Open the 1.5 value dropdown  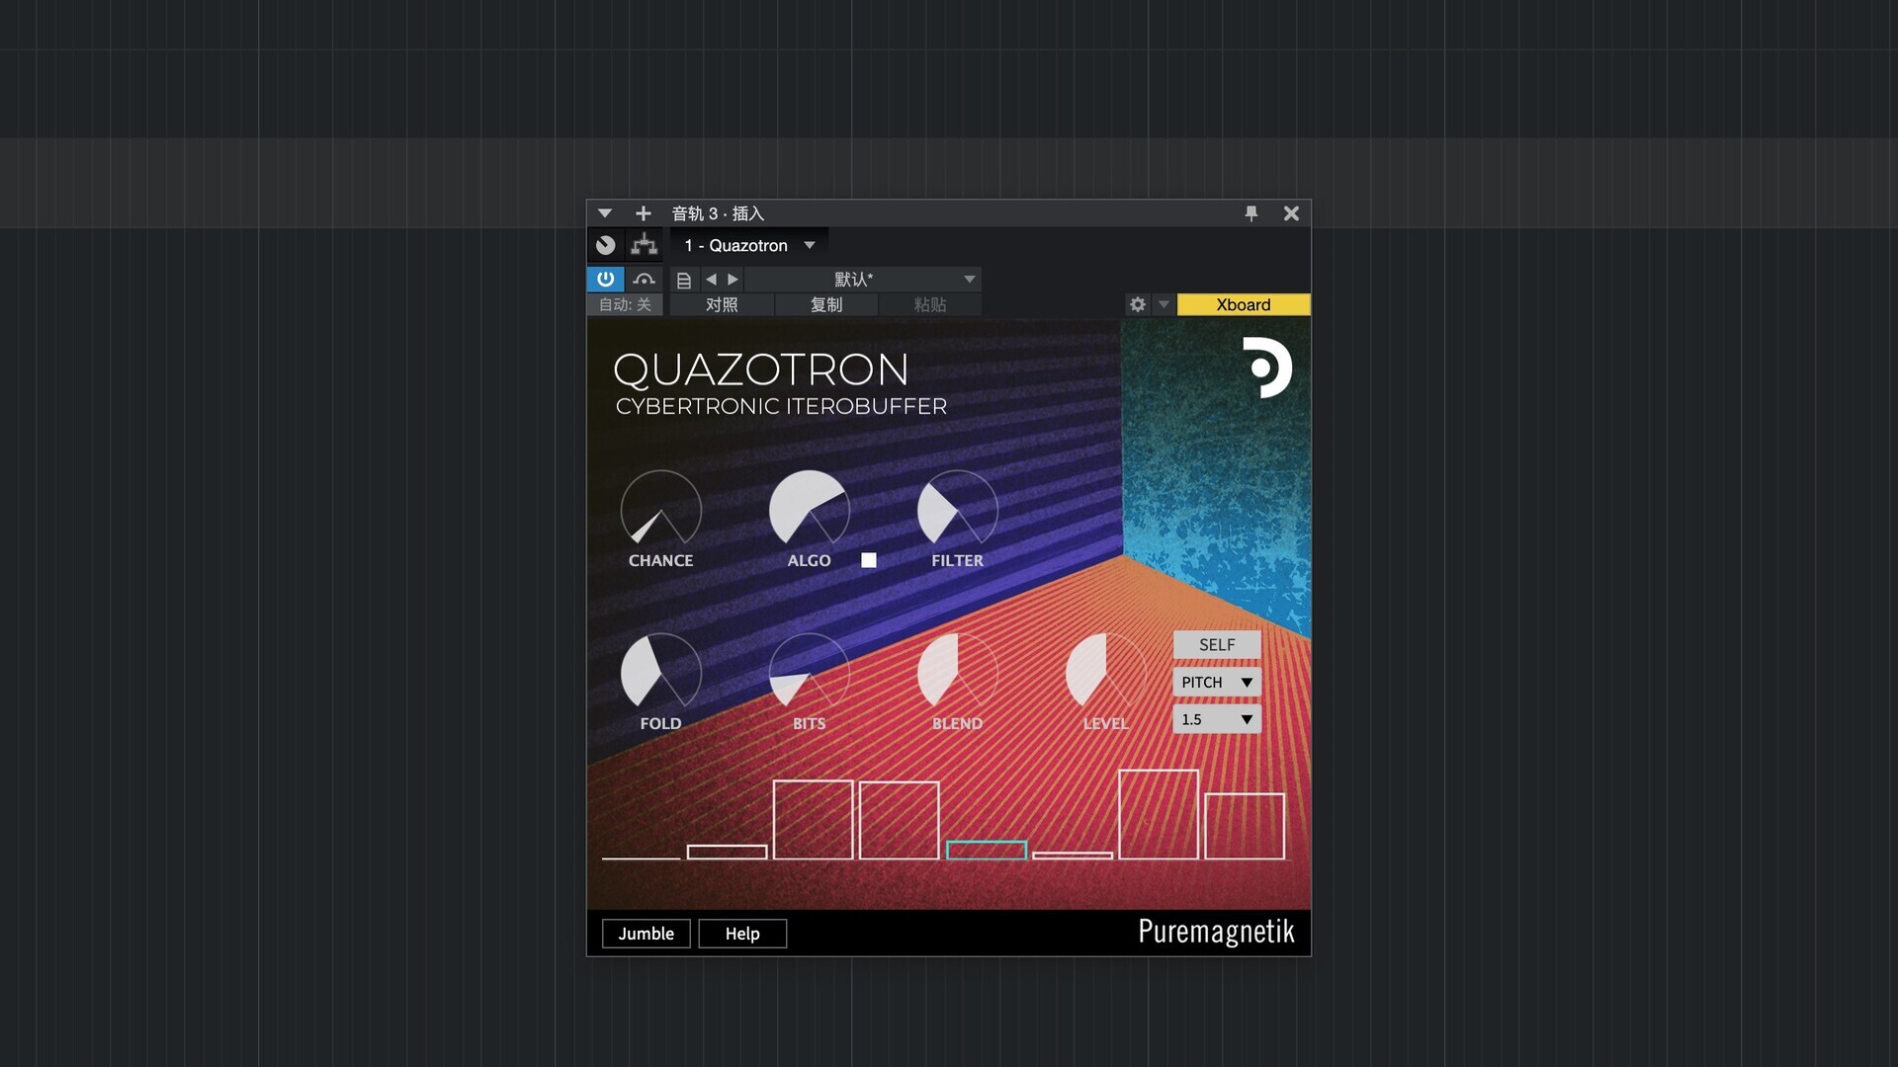[1217, 719]
